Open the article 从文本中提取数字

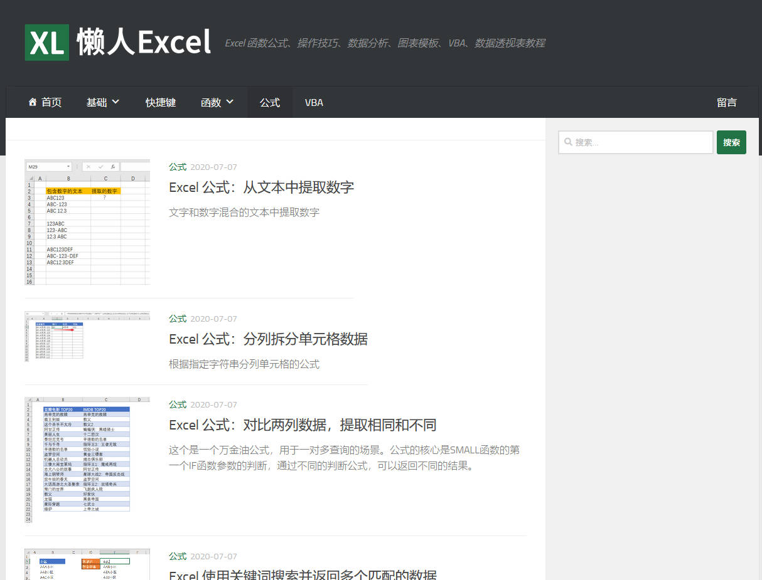tap(261, 187)
